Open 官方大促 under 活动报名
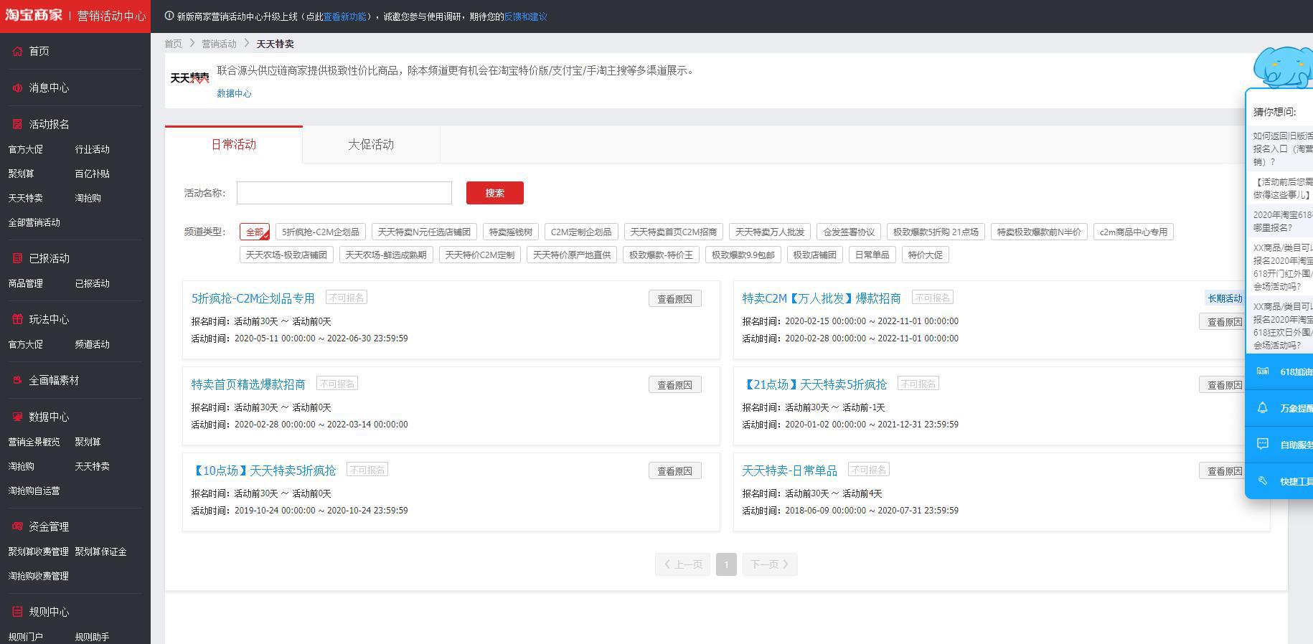This screenshot has width=1313, height=644. (x=26, y=149)
